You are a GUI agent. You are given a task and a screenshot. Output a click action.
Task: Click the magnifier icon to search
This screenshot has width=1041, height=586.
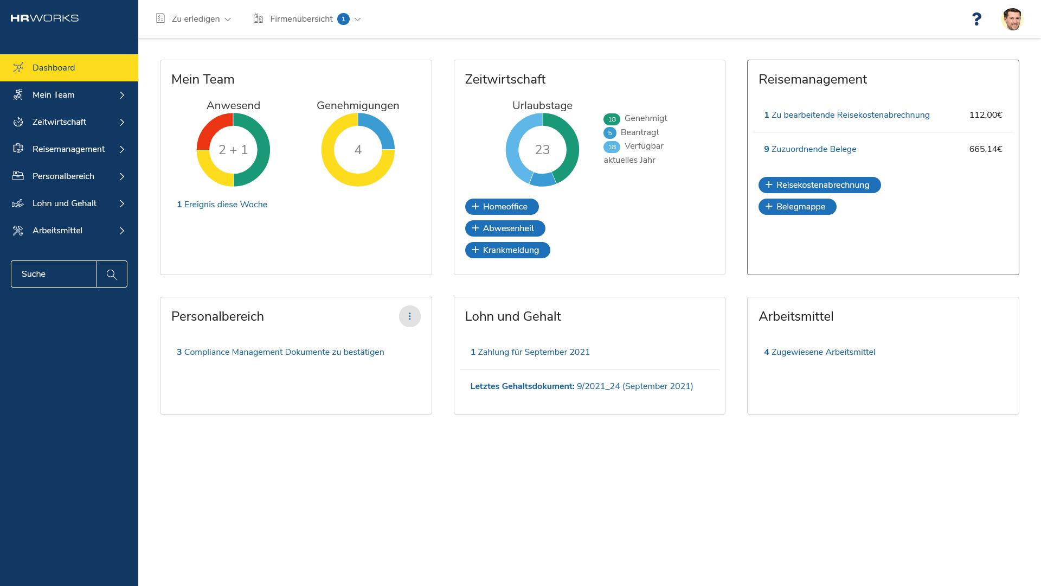(111, 274)
